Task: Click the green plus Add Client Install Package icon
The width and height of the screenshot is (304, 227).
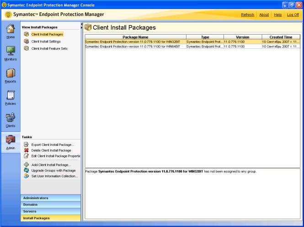Action: point(26,165)
